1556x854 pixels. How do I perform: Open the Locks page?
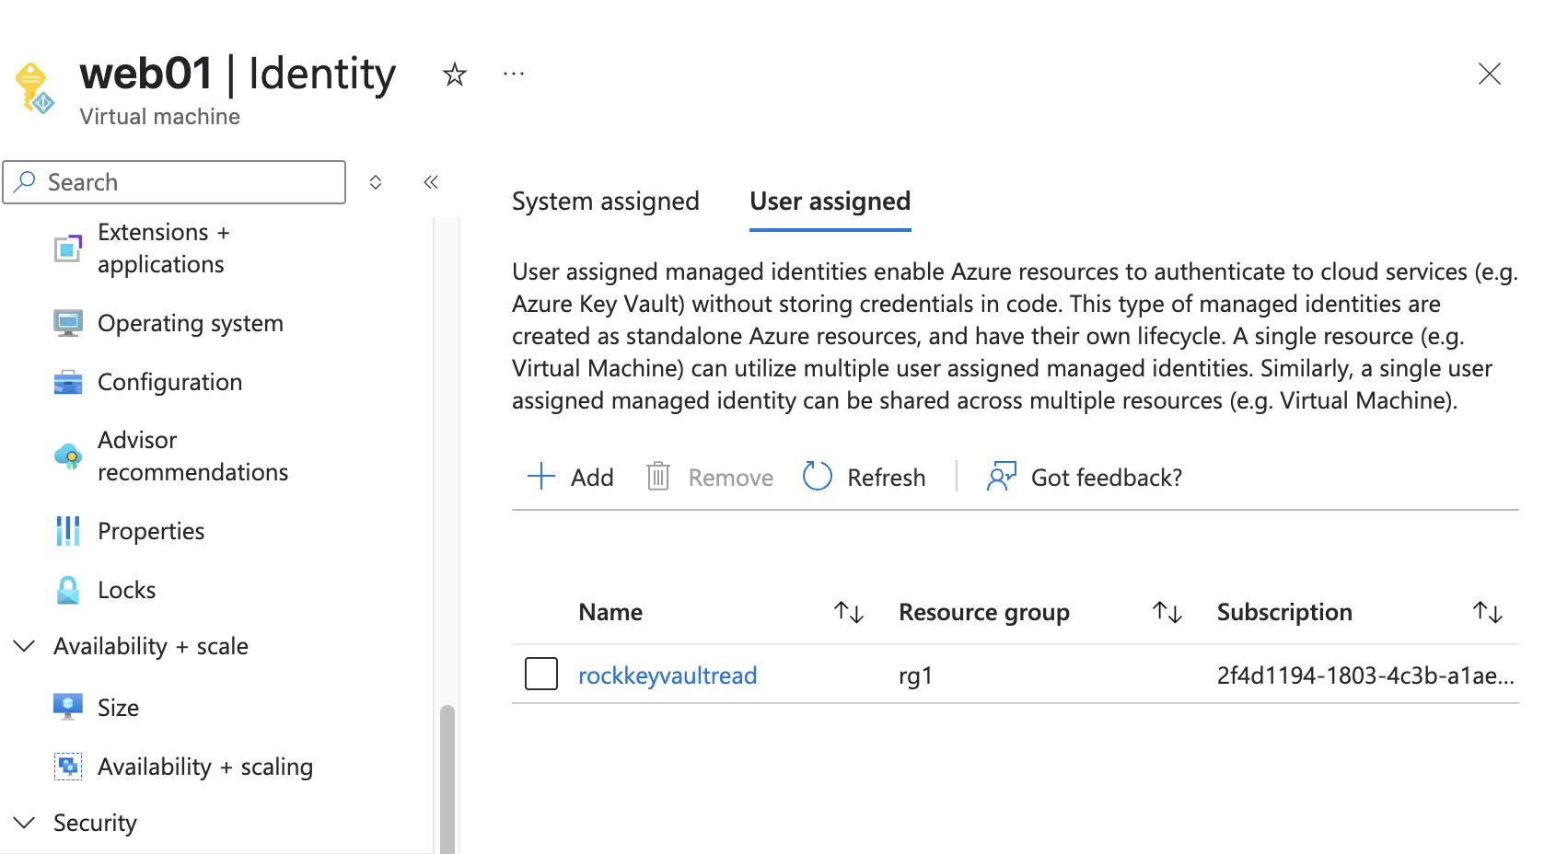click(x=127, y=590)
